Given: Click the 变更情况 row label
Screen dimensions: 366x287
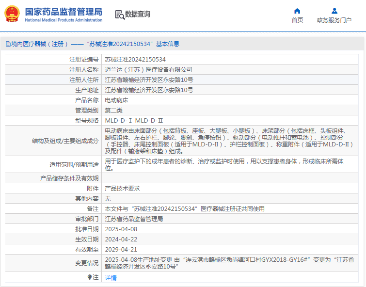Looking at the screenshot, I should [87, 263].
